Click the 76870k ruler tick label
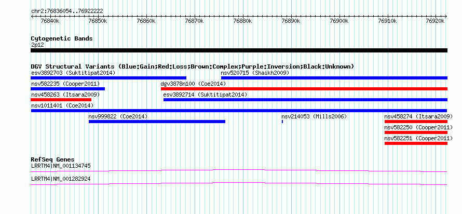 pos(195,21)
